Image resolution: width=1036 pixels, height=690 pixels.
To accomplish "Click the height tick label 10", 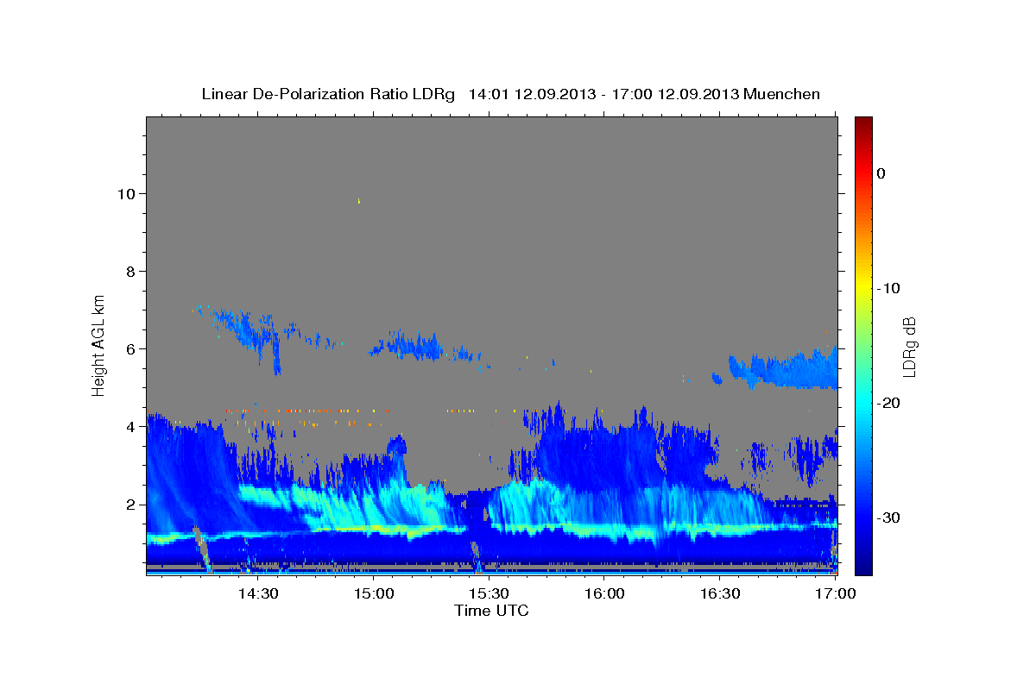I will 126,193.
